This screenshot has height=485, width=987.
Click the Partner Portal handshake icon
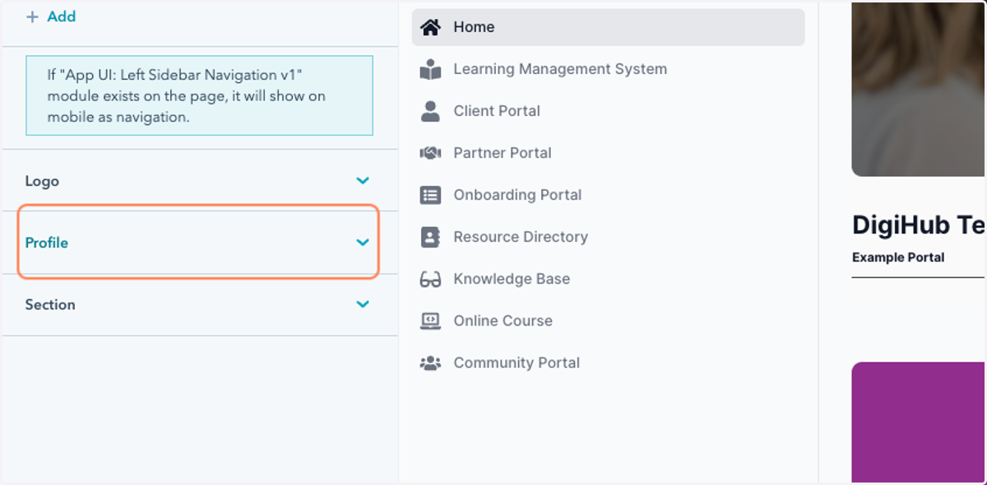click(x=430, y=153)
